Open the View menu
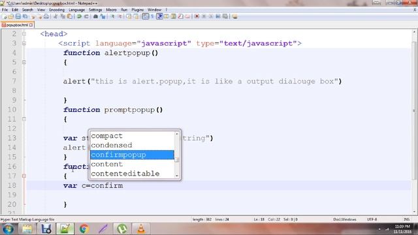Image resolution: width=418 pixels, height=235 pixels. click(x=40, y=10)
